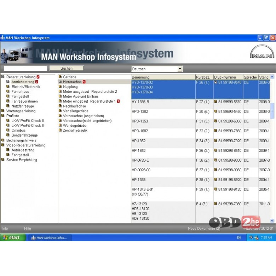Click the document icon for 81.99598-9060

[215, 170]
